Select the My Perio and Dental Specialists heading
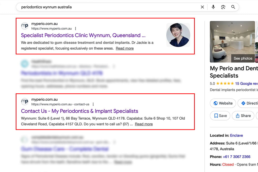 [x=234, y=72]
